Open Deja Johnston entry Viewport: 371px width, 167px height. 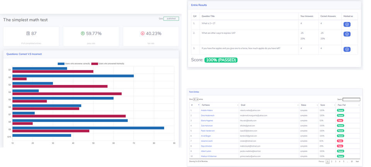pyautogui.click(x=206, y=146)
